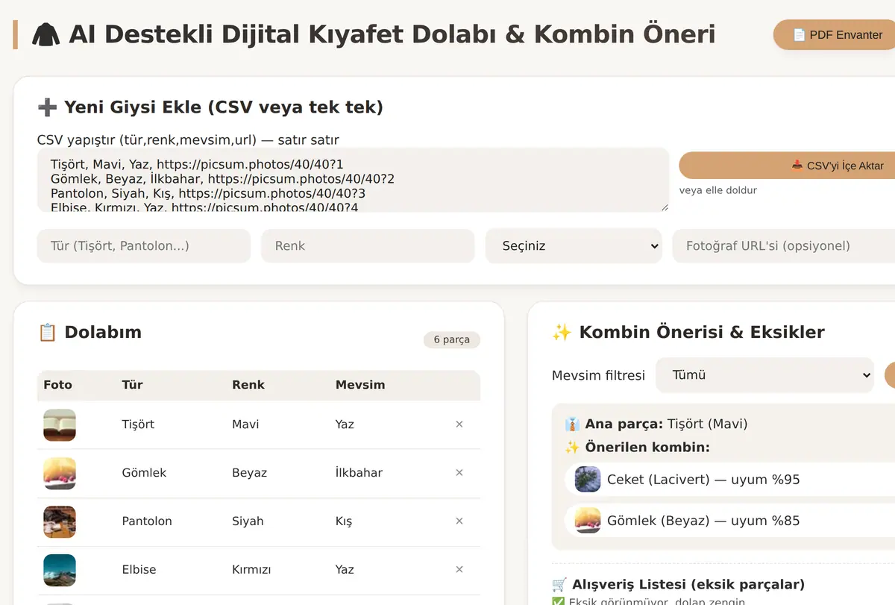Remove the Elbise row
This screenshot has width=895, height=605.
tap(459, 570)
